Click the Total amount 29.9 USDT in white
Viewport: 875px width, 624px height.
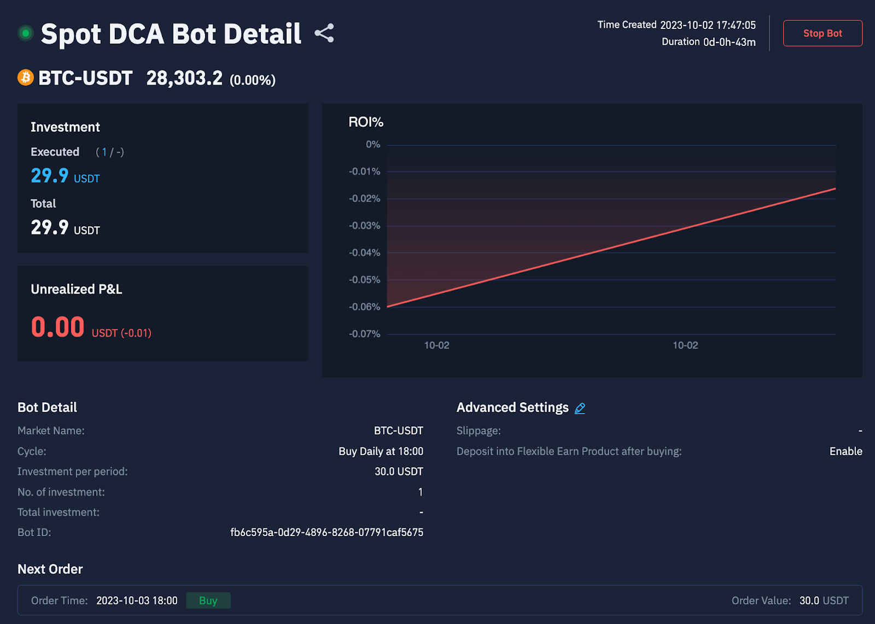tap(65, 228)
